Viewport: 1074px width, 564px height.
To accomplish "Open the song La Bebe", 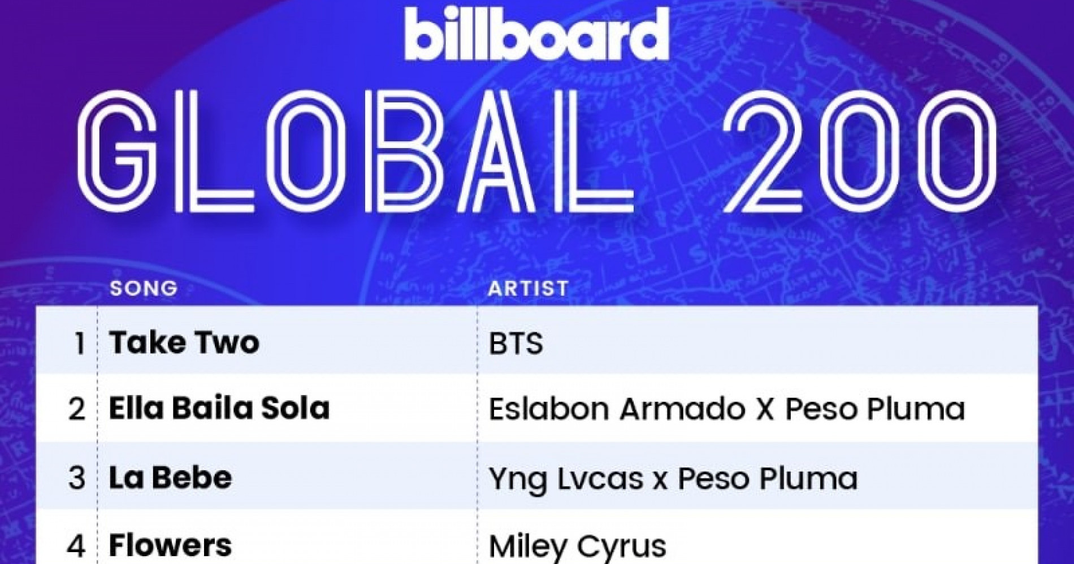I will point(170,477).
